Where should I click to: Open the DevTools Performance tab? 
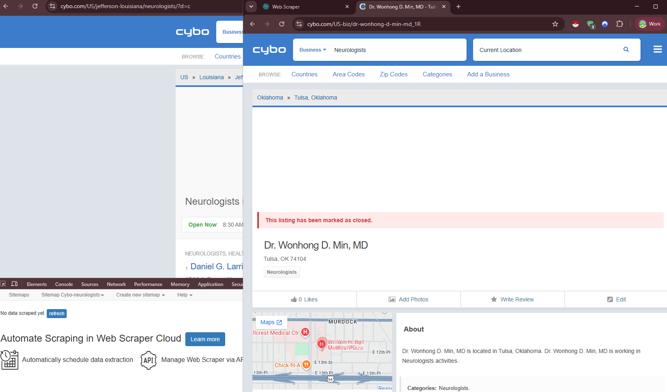(x=148, y=284)
